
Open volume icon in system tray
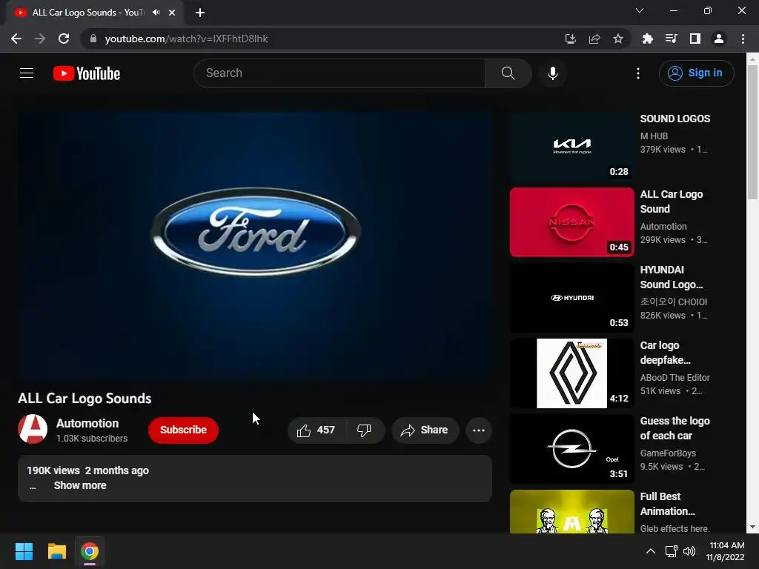pyautogui.click(x=689, y=551)
